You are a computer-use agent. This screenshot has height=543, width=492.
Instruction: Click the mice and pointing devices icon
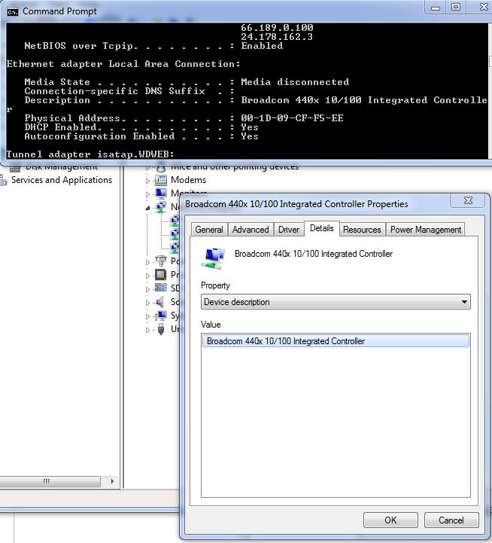point(161,169)
